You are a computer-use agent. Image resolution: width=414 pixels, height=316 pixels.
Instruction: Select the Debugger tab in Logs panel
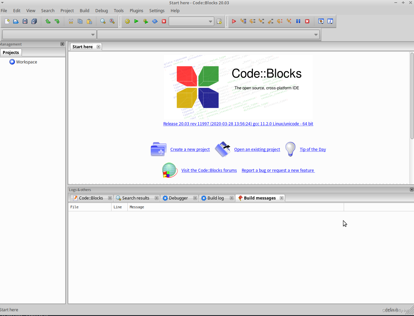click(x=178, y=198)
